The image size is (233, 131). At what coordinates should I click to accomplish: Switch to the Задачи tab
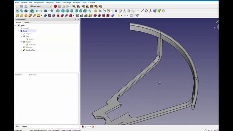pyautogui.click(x=27, y=23)
